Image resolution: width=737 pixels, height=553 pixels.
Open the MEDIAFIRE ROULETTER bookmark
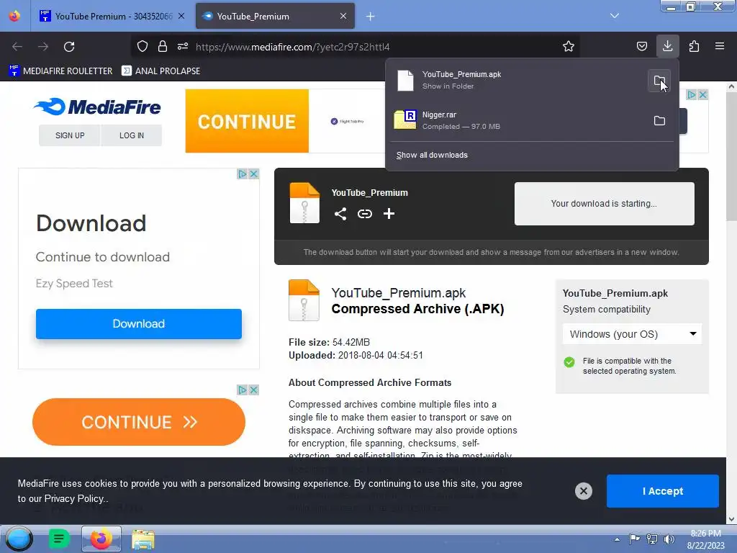pyautogui.click(x=60, y=71)
